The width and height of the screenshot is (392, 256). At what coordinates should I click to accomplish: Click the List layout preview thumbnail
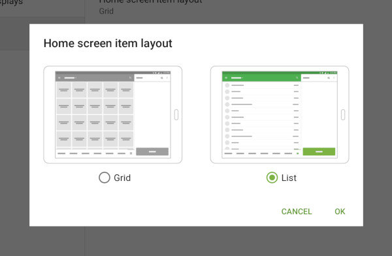(x=280, y=115)
